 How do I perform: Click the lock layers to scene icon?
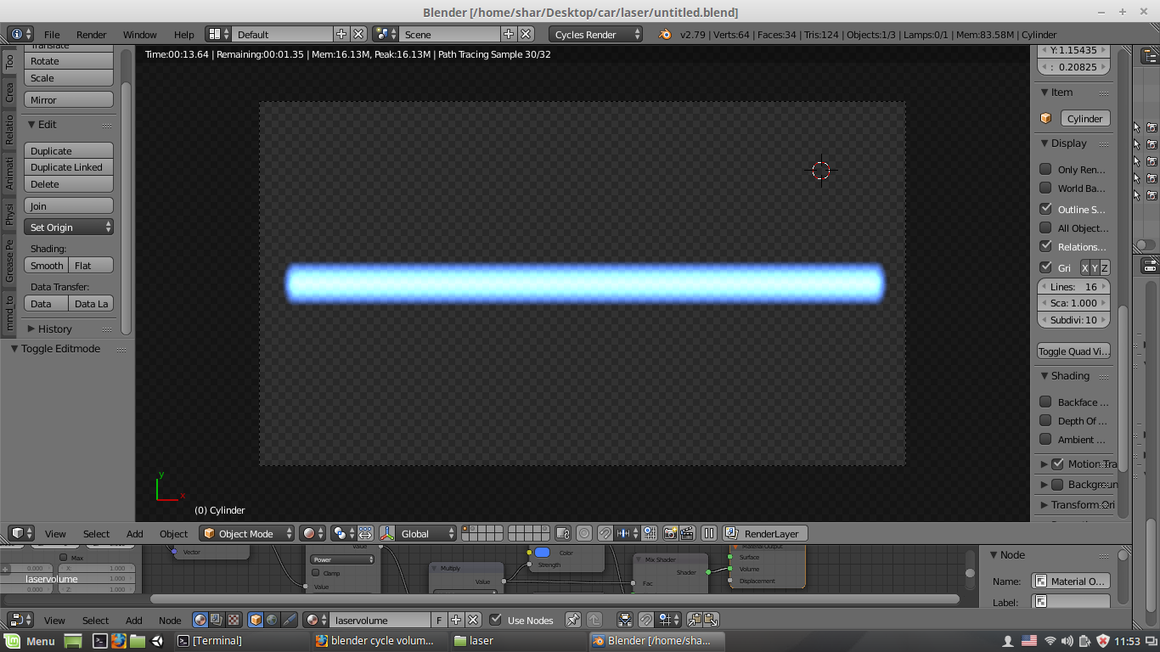click(x=562, y=533)
